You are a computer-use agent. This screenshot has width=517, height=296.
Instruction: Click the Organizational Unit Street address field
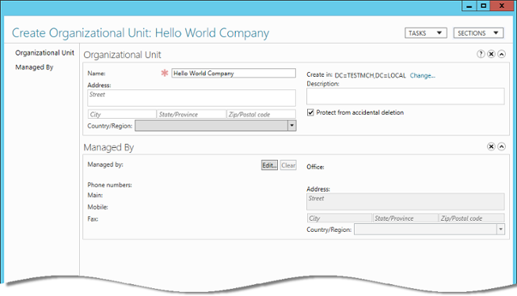(x=192, y=98)
